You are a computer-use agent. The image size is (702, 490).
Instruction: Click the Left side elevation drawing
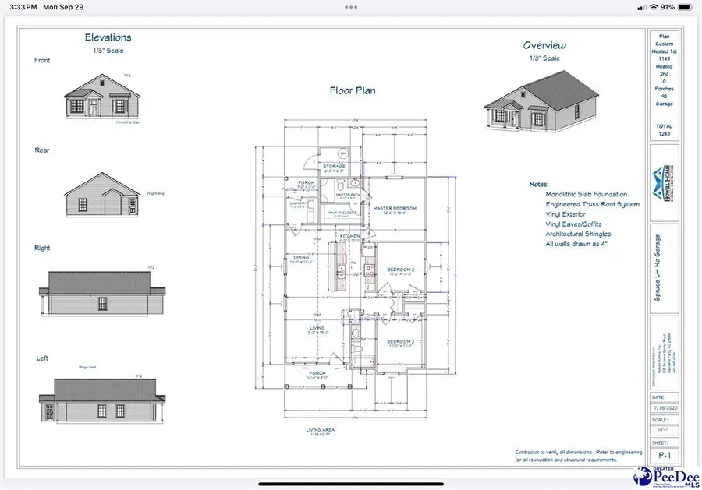point(102,399)
